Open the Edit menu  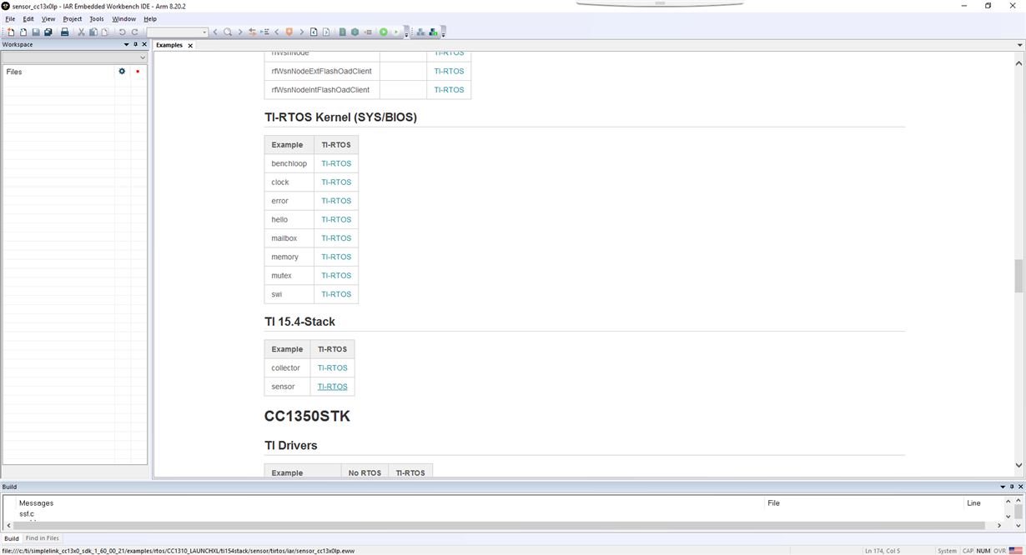[28, 18]
